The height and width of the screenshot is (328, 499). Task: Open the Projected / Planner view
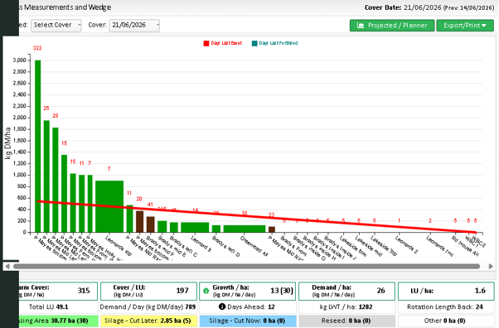pos(392,26)
